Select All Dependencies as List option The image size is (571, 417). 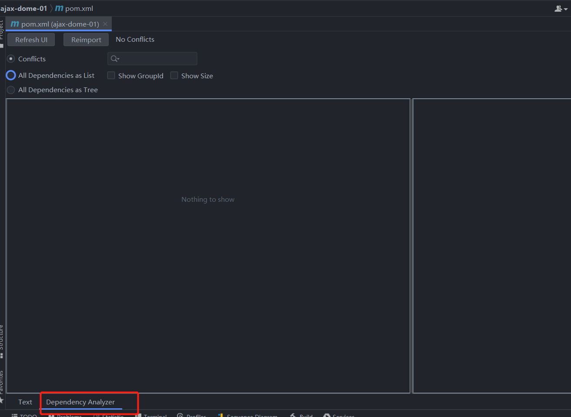tap(11, 75)
